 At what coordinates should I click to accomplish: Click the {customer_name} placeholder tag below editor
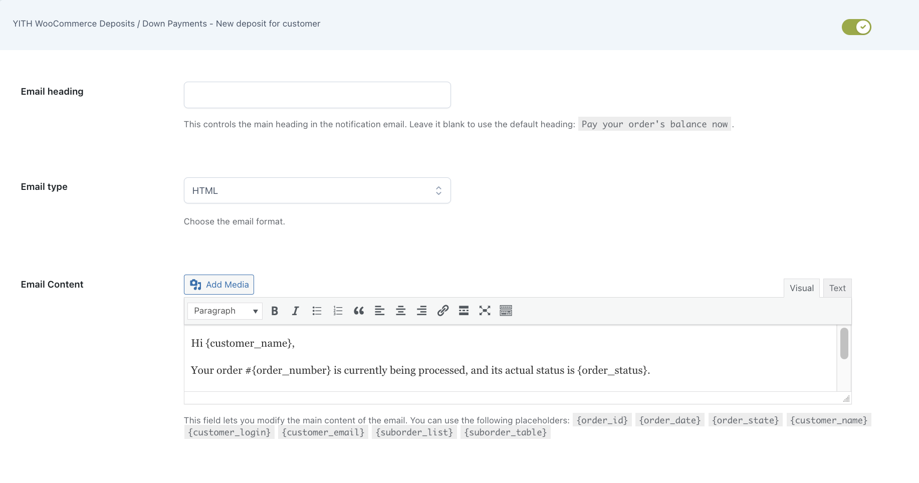pos(829,420)
